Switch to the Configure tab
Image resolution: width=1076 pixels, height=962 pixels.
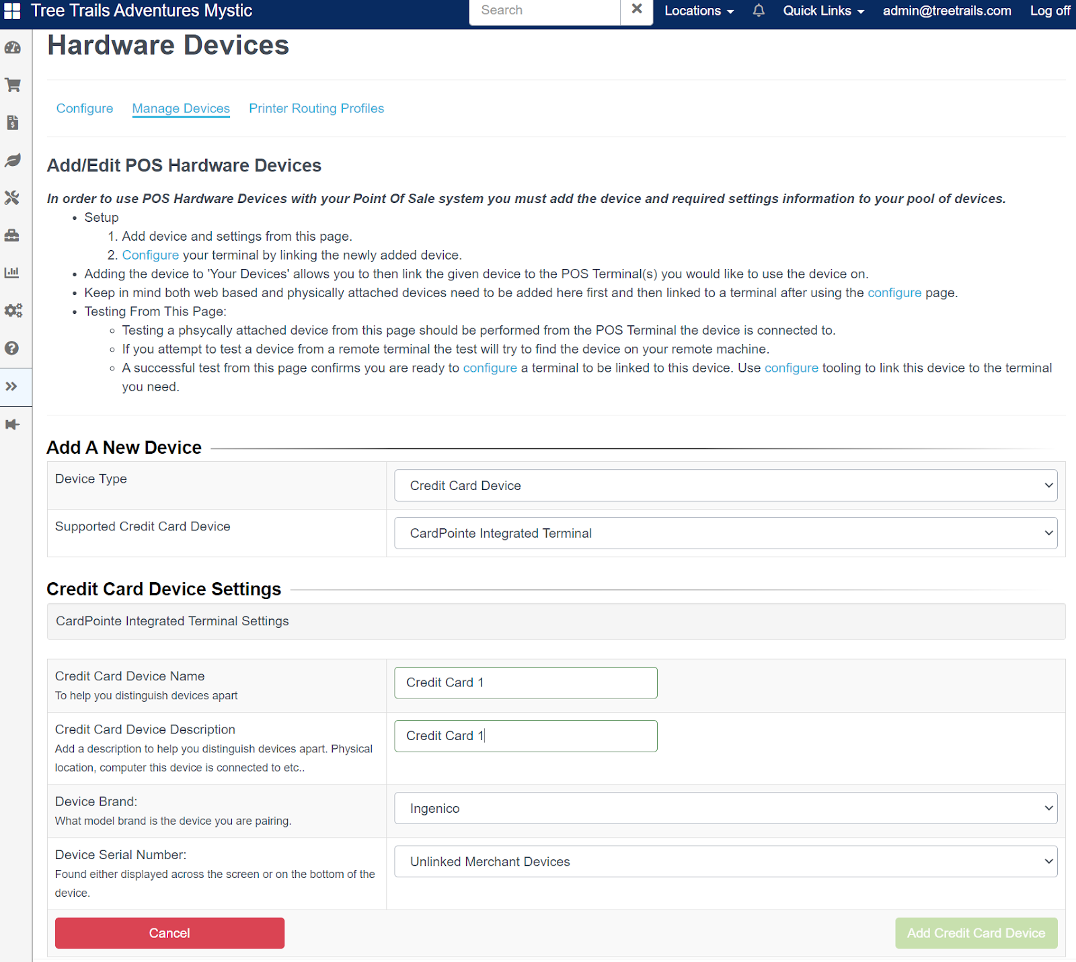[x=85, y=108]
